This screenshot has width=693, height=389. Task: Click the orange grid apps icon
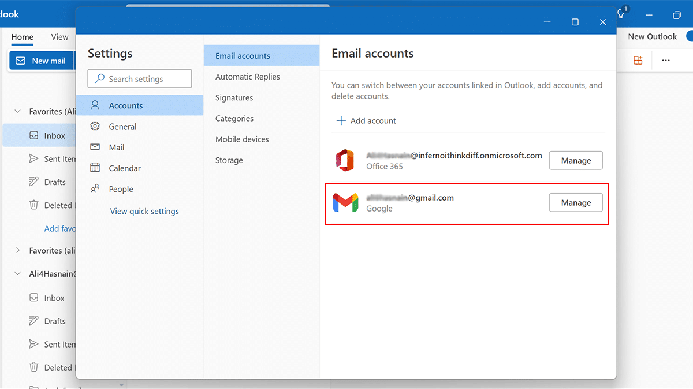[x=638, y=61]
